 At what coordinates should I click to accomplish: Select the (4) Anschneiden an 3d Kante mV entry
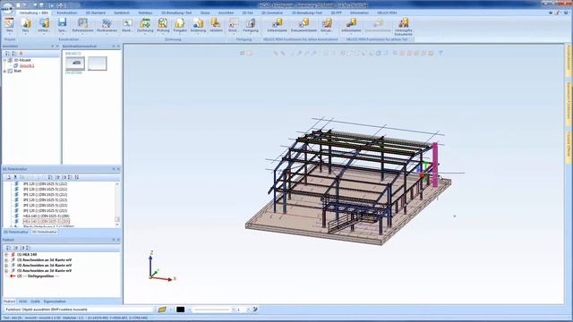44,266
